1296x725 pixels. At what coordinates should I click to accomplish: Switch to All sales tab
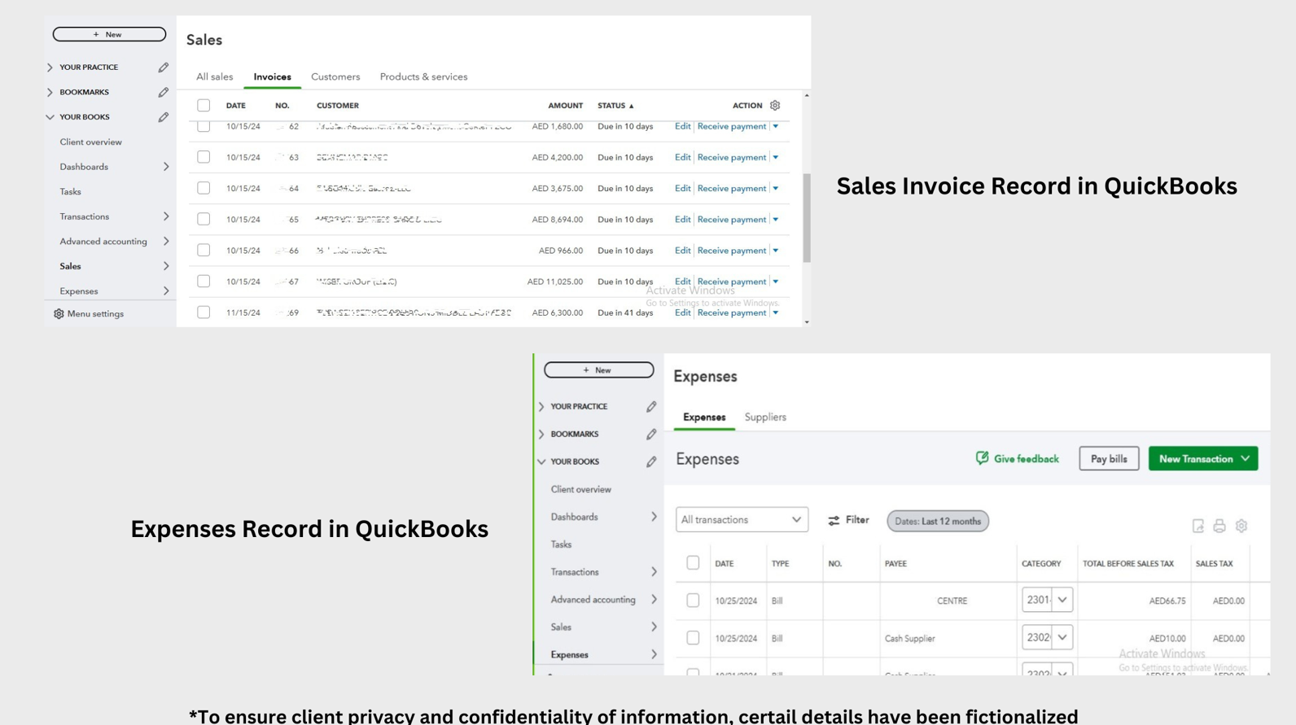pyautogui.click(x=214, y=76)
